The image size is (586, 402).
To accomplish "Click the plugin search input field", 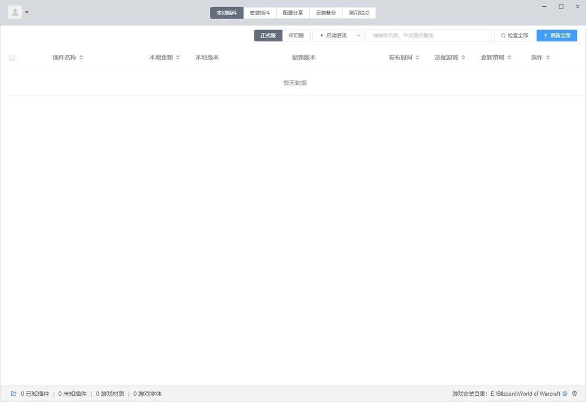I will pyautogui.click(x=429, y=35).
